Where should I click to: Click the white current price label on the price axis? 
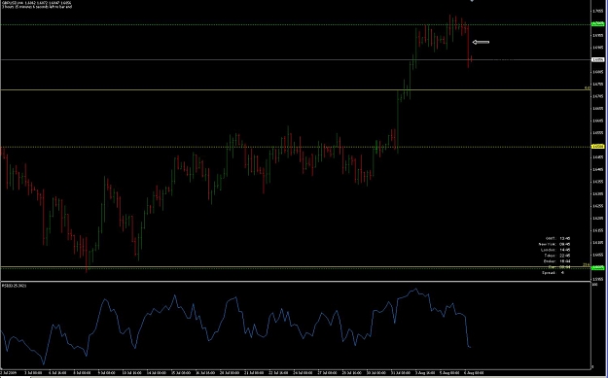pos(597,59)
